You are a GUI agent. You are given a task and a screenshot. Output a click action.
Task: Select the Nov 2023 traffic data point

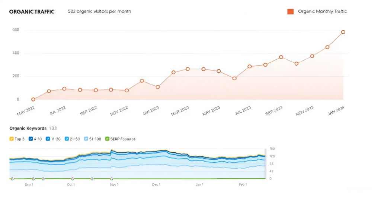click(312, 56)
